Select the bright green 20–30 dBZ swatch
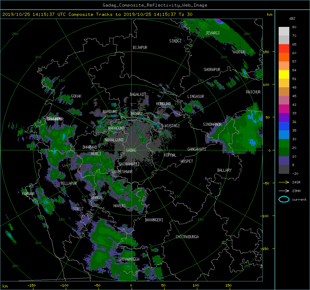Screen dimensions: 310x290 point(284,143)
